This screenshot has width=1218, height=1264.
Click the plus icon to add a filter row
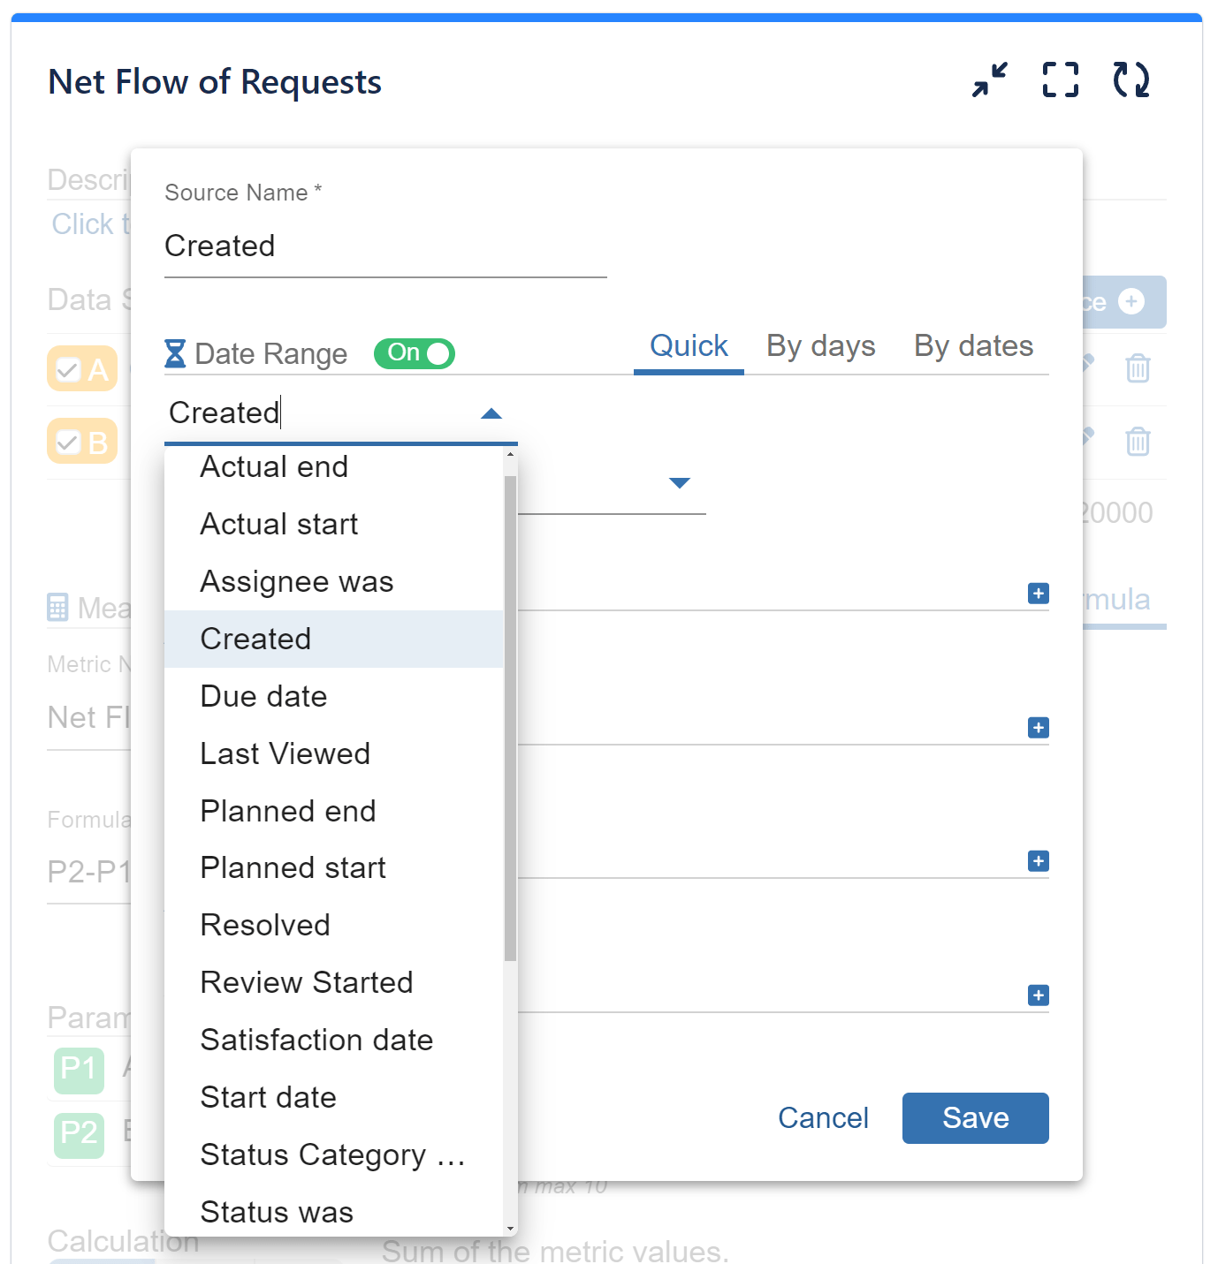[x=1038, y=594]
